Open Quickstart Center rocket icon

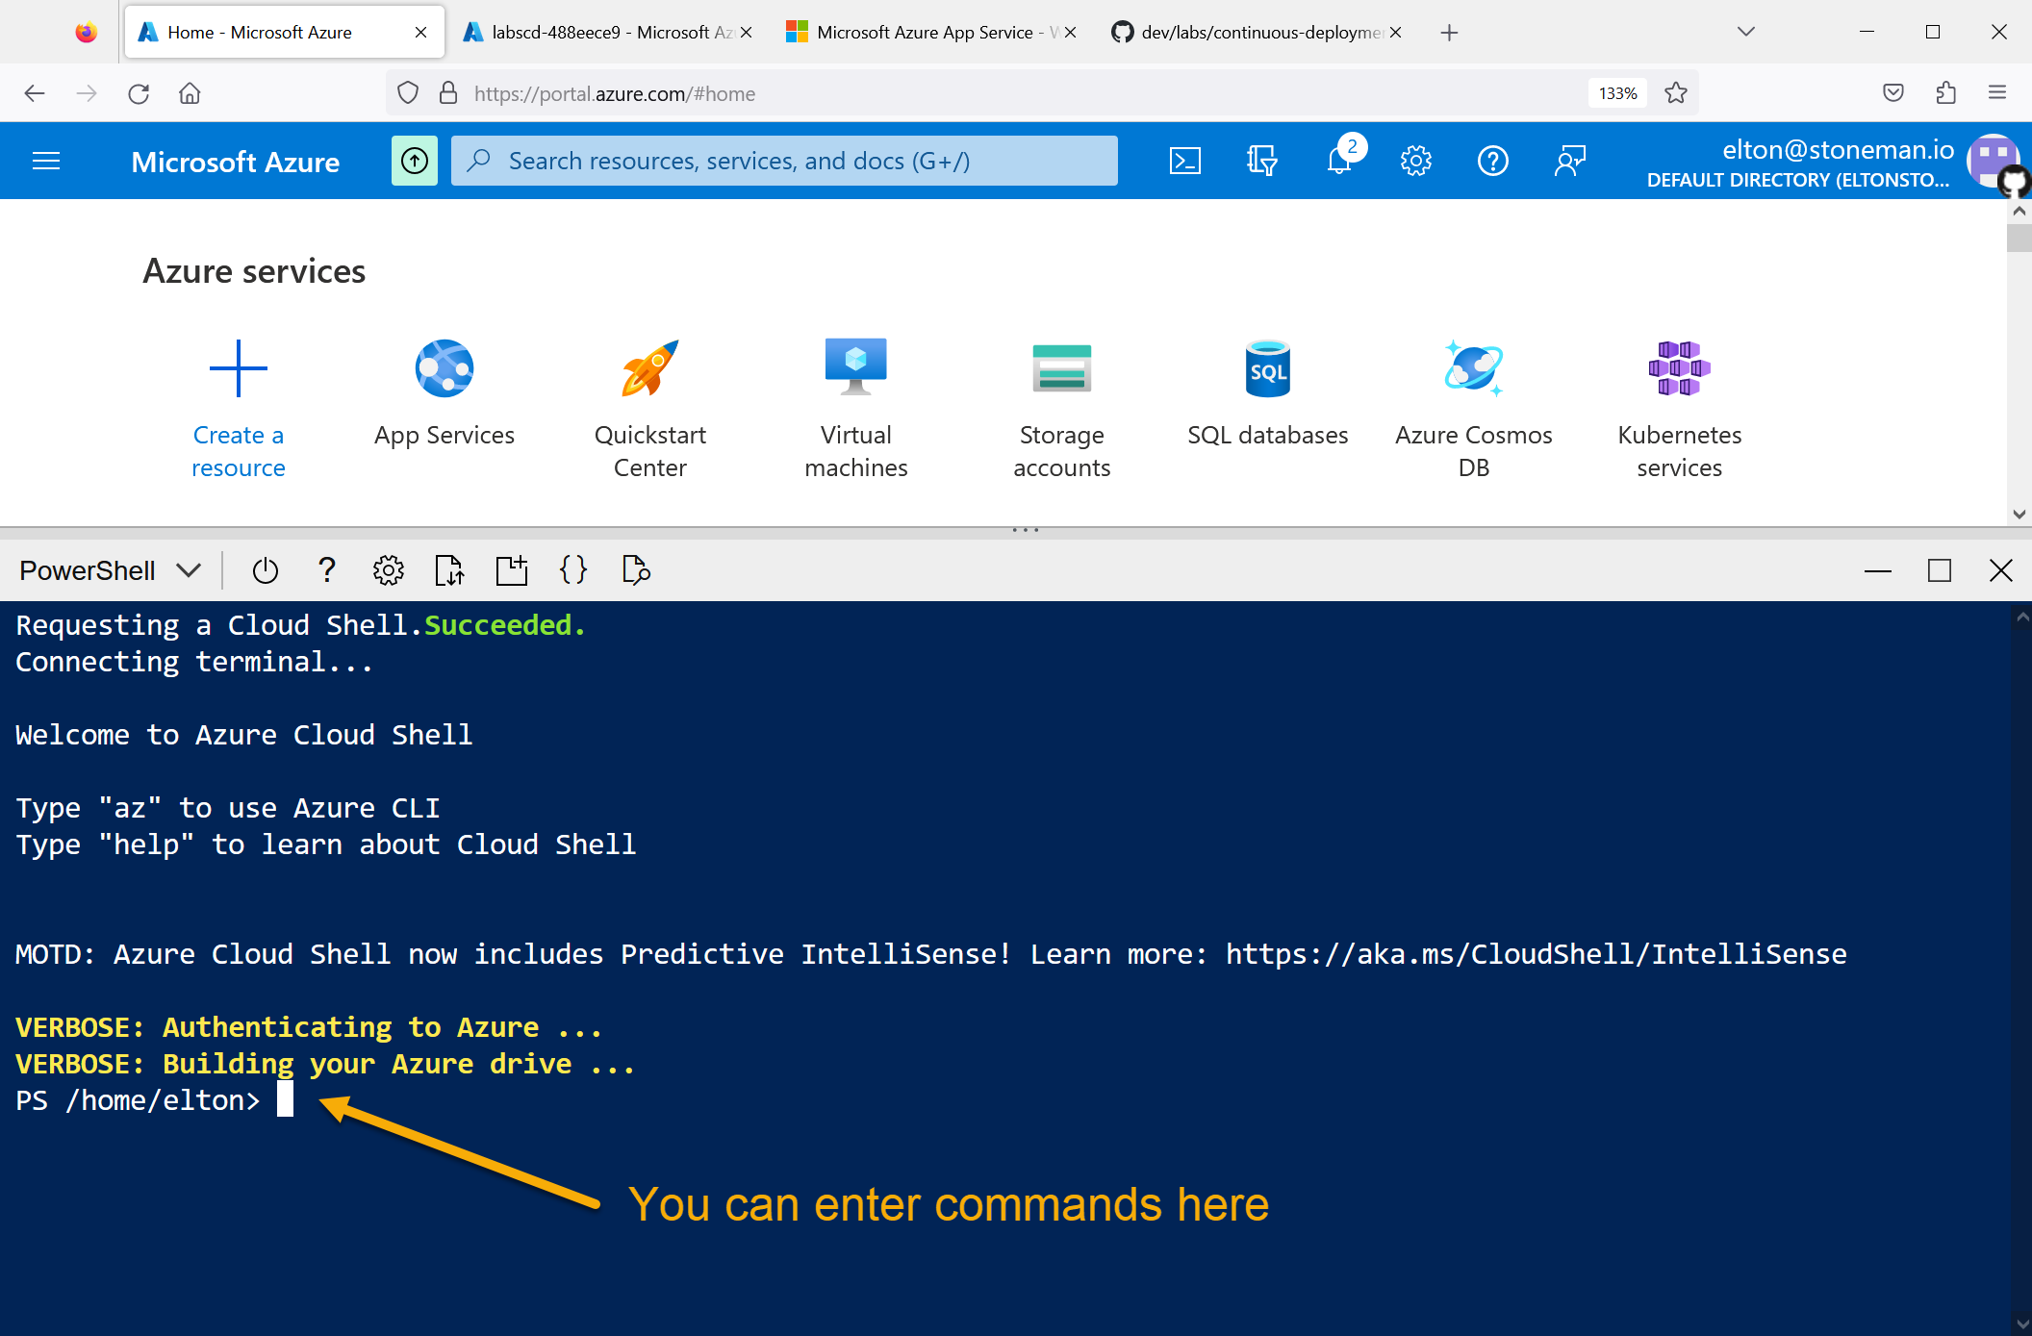[650, 368]
